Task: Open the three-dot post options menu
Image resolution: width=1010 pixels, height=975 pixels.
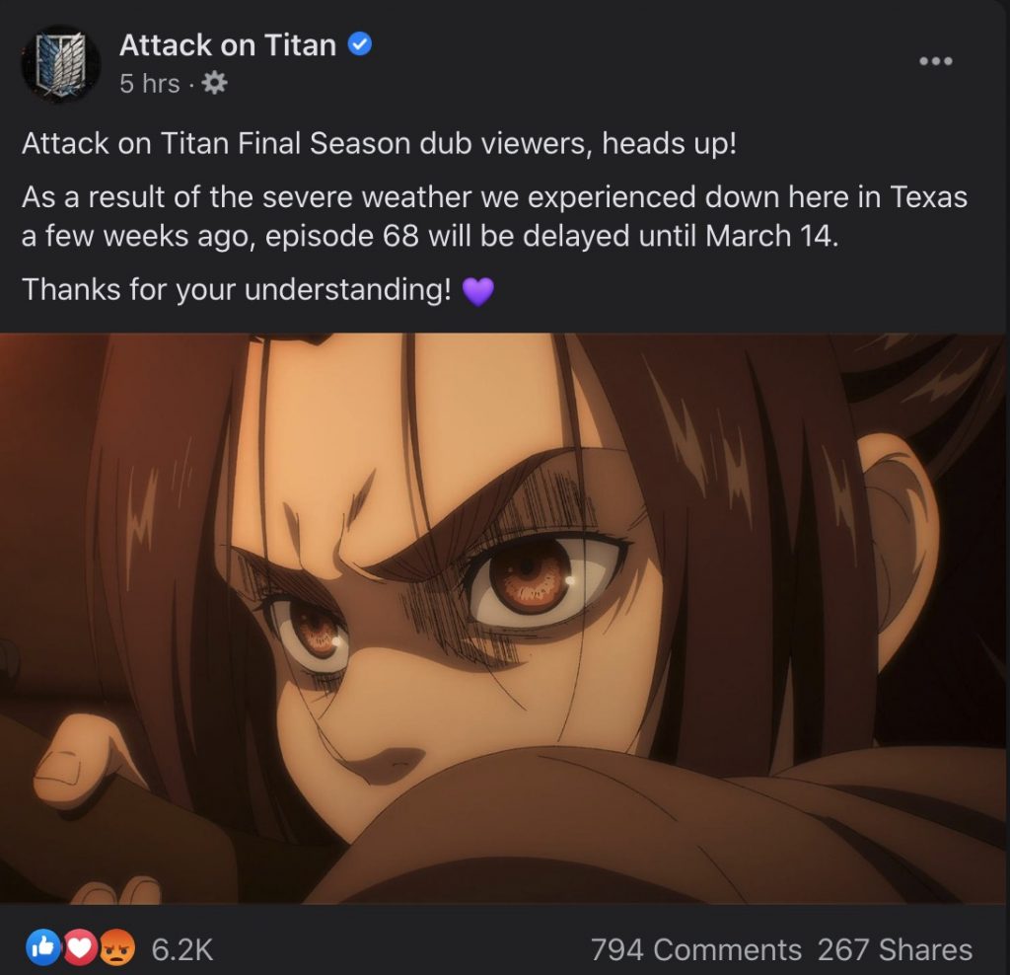Action: (935, 61)
